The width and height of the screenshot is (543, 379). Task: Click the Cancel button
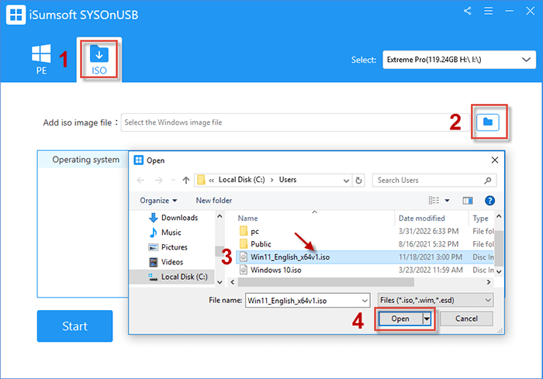466,319
